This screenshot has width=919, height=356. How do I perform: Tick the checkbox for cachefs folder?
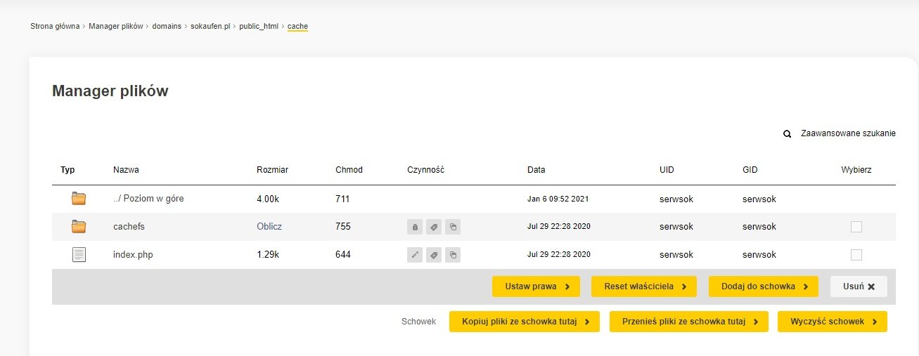point(856,227)
